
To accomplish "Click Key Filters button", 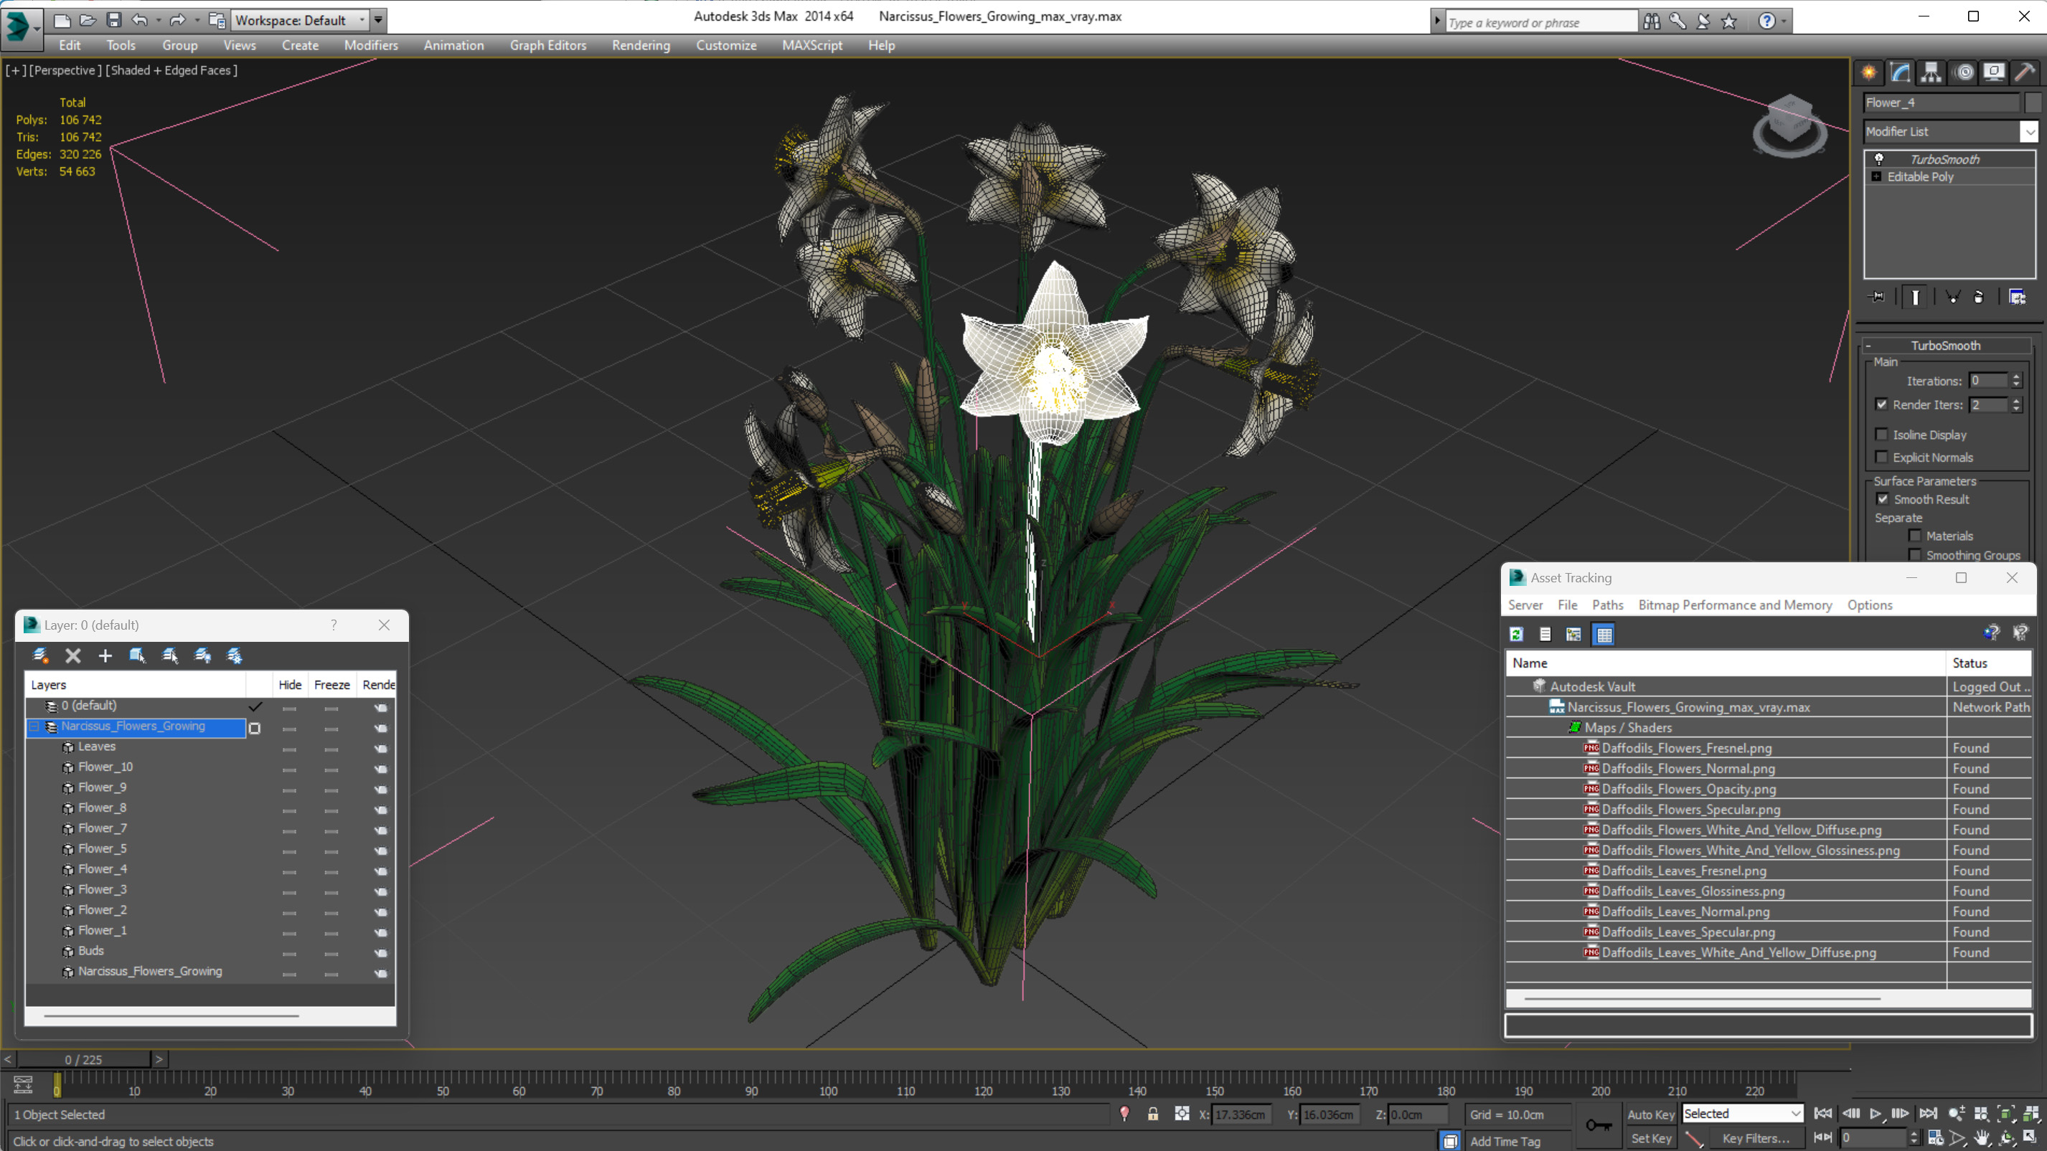I will point(1756,1137).
